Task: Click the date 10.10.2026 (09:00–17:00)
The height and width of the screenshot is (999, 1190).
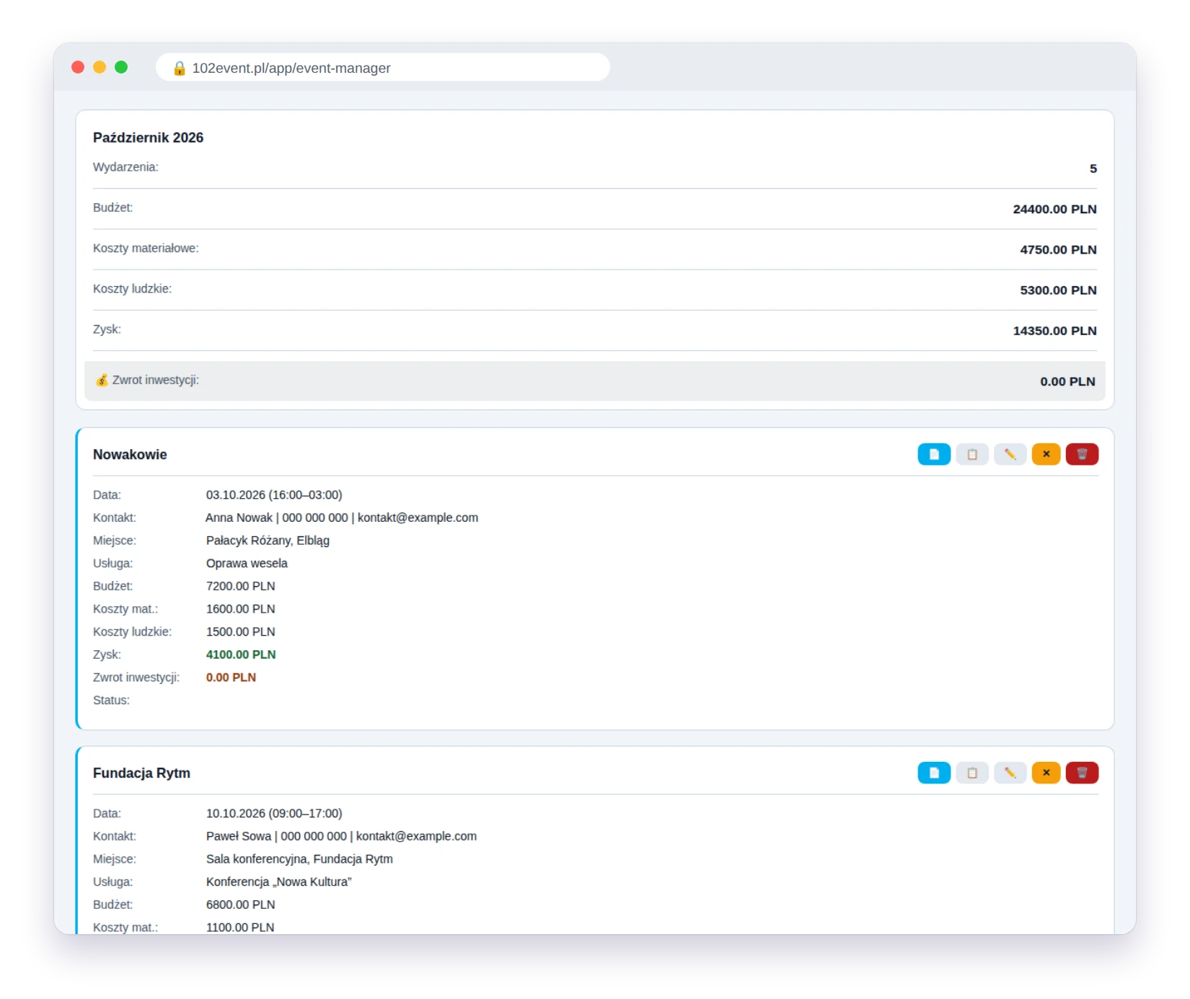Action: click(274, 814)
